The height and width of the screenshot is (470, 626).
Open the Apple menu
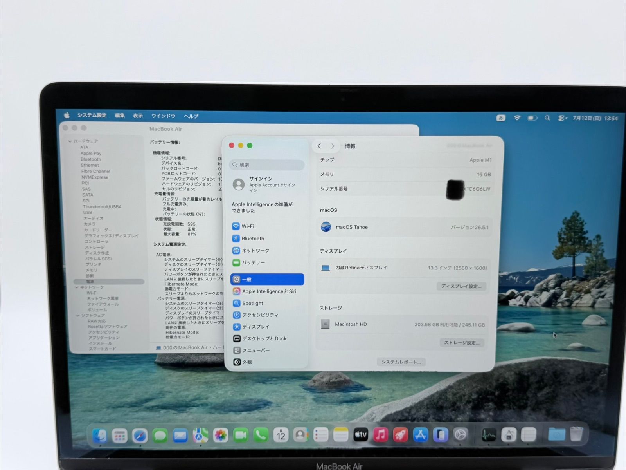[x=67, y=115]
